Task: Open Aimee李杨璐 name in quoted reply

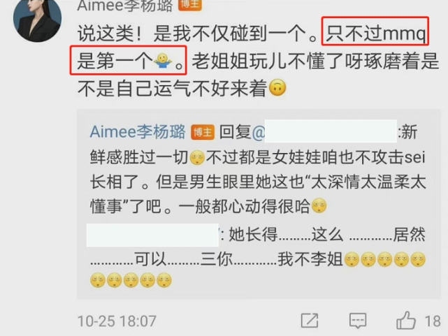Action: (138, 132)
